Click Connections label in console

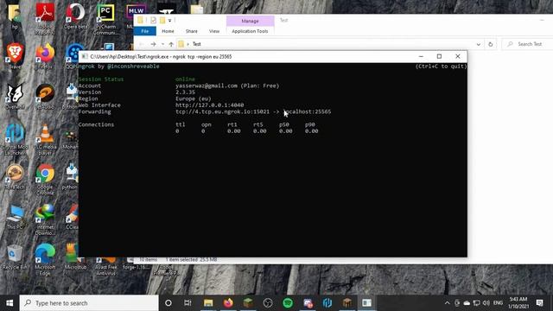(96, 124)
